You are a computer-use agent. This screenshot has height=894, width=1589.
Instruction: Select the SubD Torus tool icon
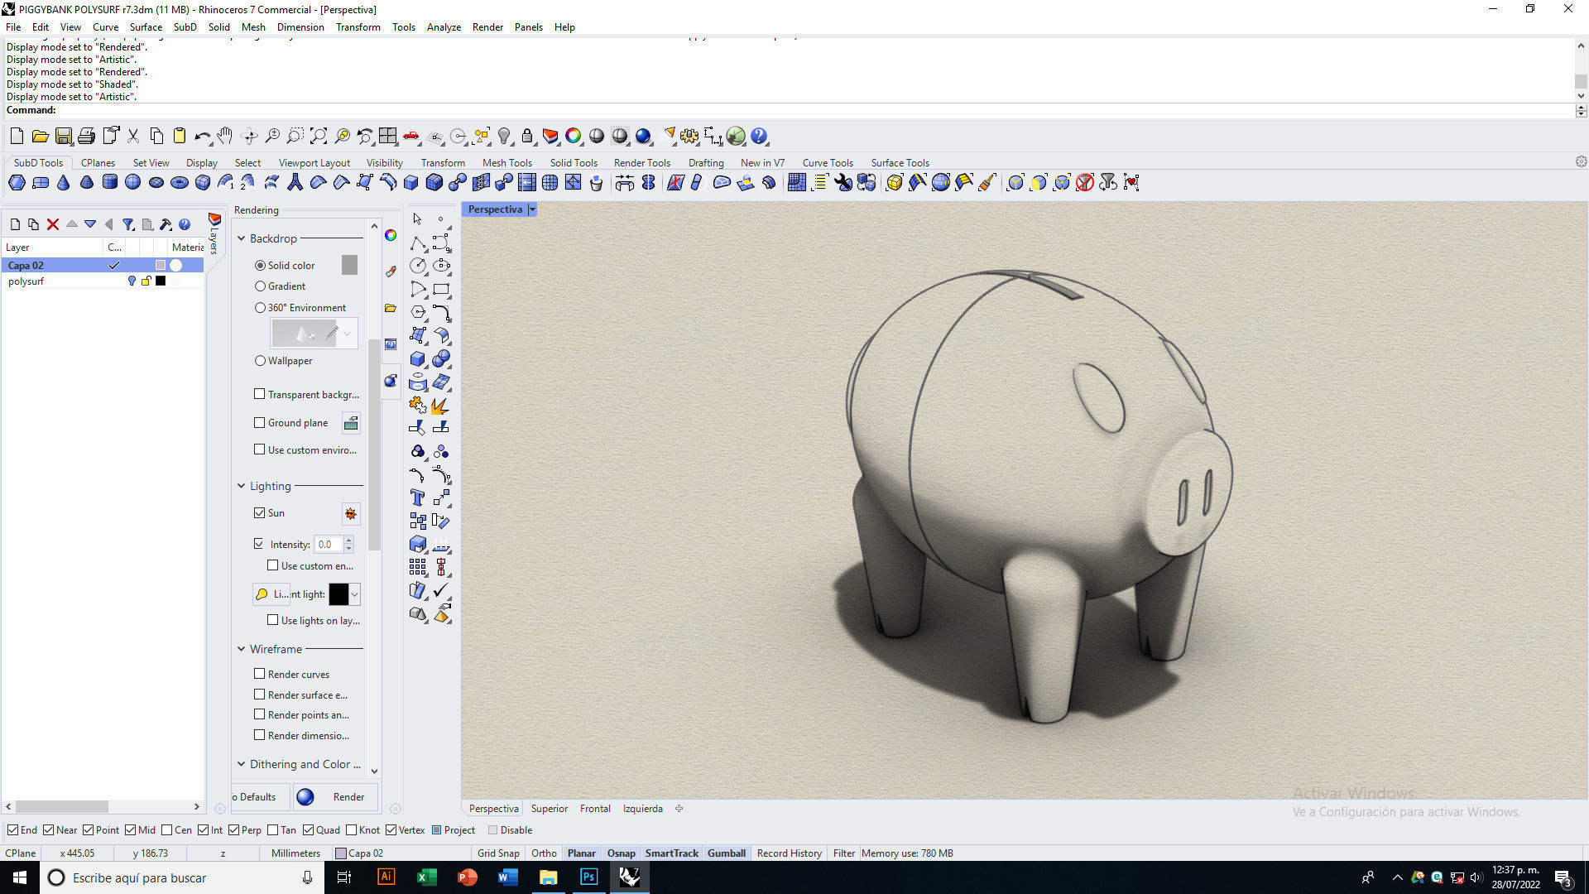(179, 183)
